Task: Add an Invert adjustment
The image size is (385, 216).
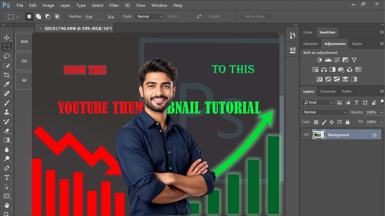Action: click(319, 79)
